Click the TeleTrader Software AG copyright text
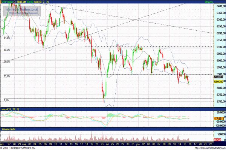226x150 pixels. [x=23, y=148]
